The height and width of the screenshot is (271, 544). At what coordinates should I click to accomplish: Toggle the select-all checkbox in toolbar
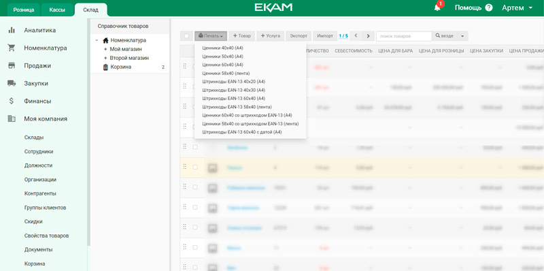(186, 36)
